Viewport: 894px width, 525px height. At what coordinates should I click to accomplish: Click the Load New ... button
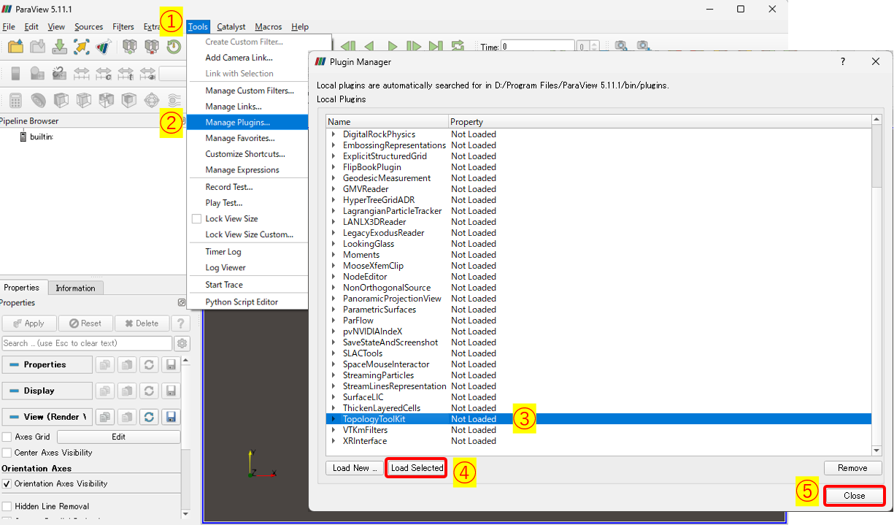354,468
